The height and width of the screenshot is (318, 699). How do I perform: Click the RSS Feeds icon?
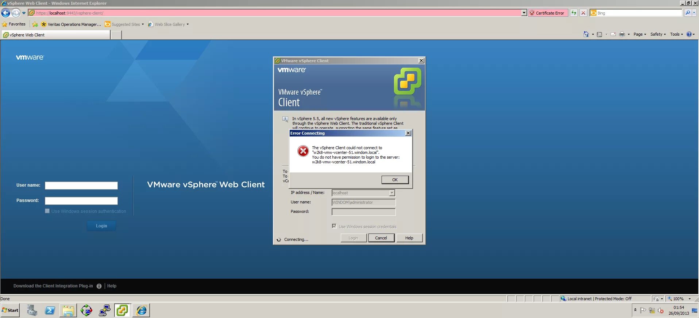coord(599,35)
